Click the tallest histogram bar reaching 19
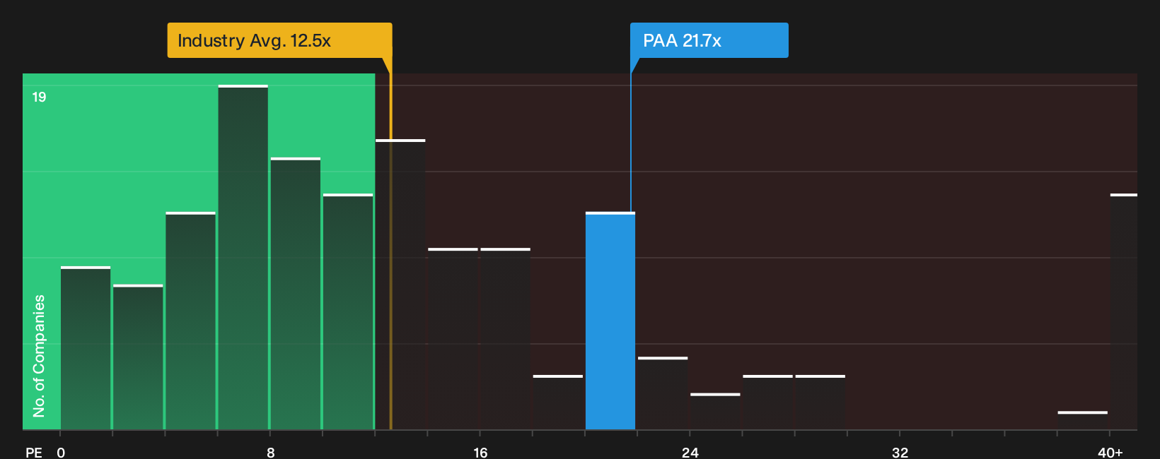This screenshot has height=459, width=1160. pos(243,257)
